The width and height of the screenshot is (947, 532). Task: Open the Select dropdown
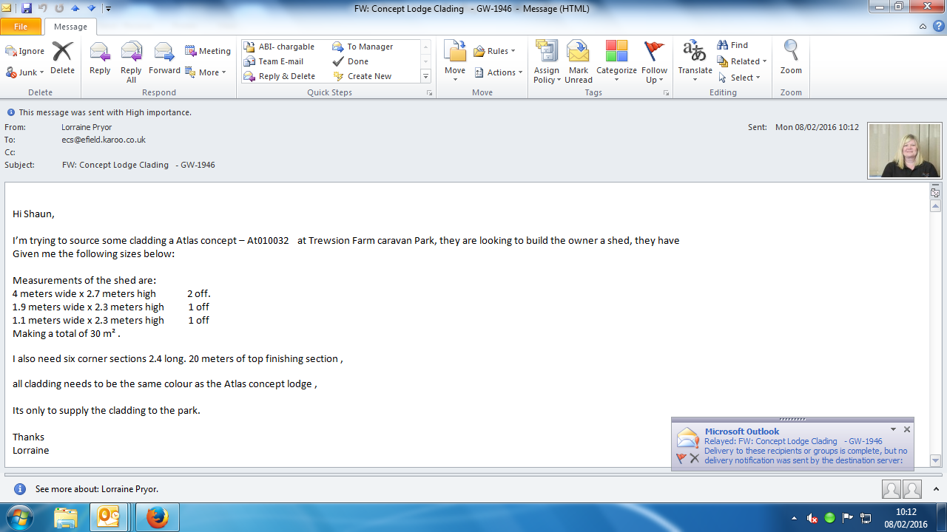click(x=739, y=78)
